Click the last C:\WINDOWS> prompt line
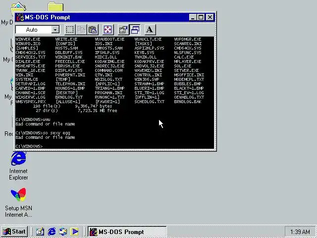317x238 pixels. [29, 146]
